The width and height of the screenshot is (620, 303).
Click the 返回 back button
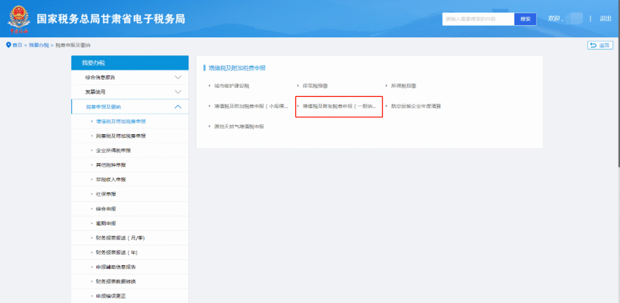[600, 45]
